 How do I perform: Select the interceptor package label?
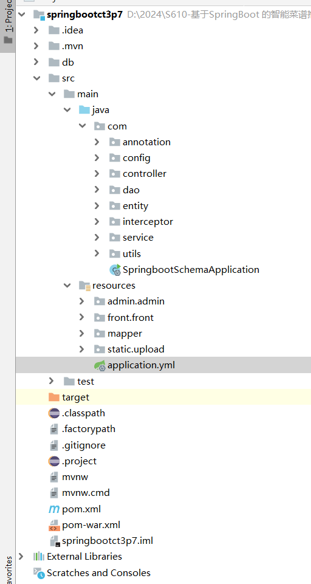pos(148,222)
